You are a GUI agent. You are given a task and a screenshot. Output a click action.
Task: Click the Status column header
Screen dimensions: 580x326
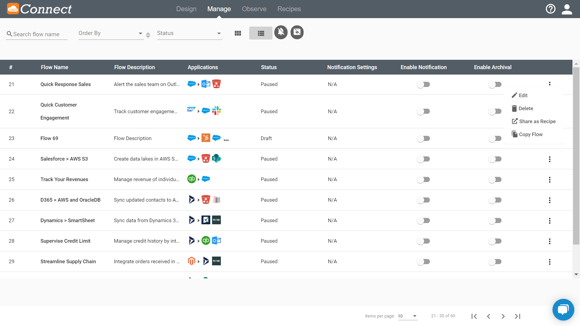269,67
